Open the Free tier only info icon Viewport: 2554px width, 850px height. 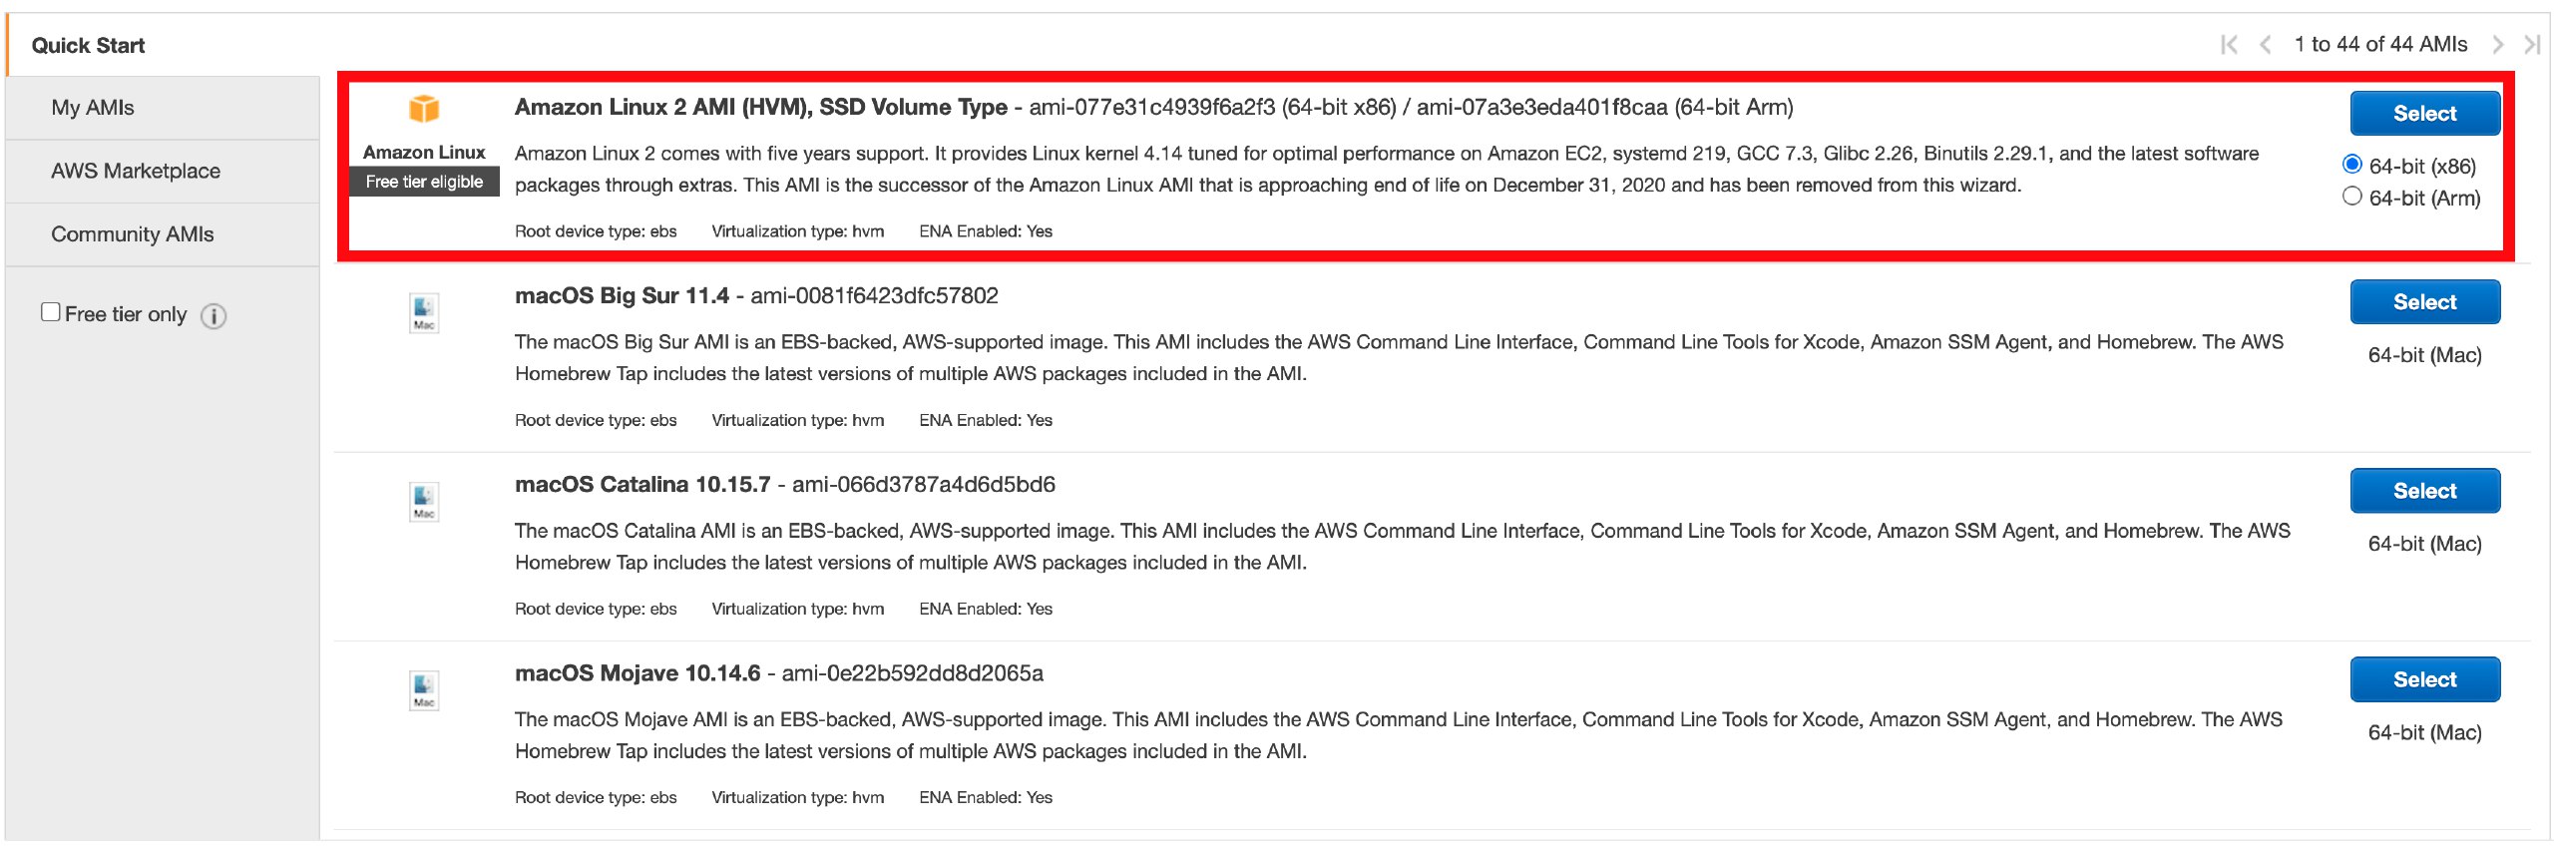213,316
